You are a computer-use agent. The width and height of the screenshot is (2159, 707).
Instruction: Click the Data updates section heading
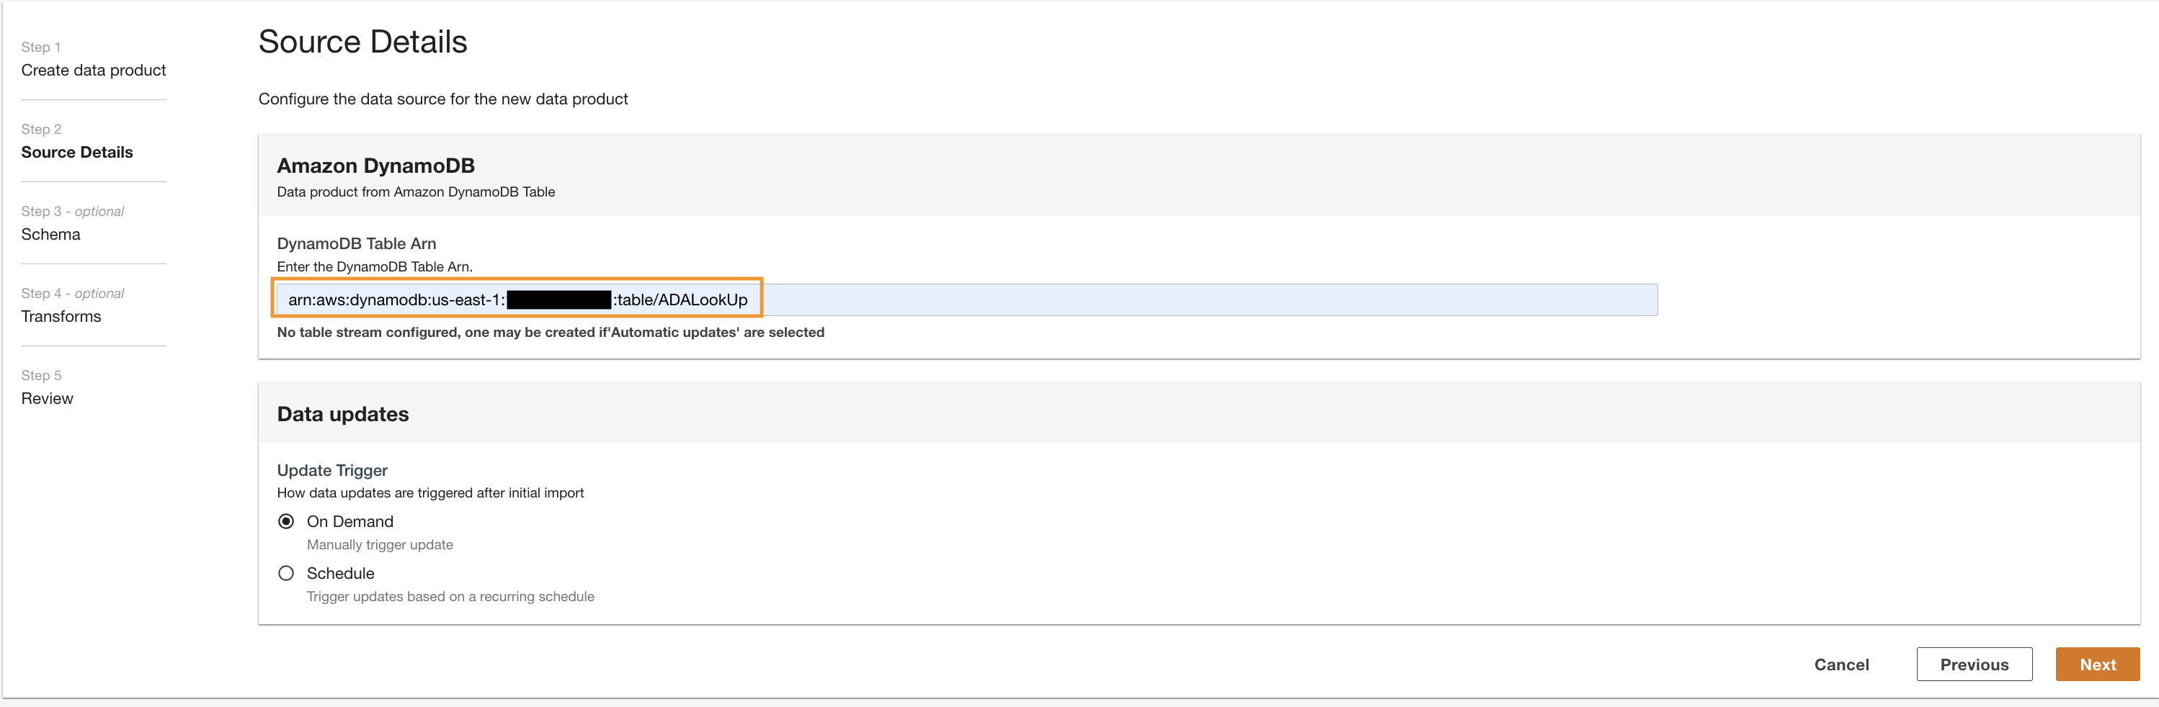[x=343, y=415]
